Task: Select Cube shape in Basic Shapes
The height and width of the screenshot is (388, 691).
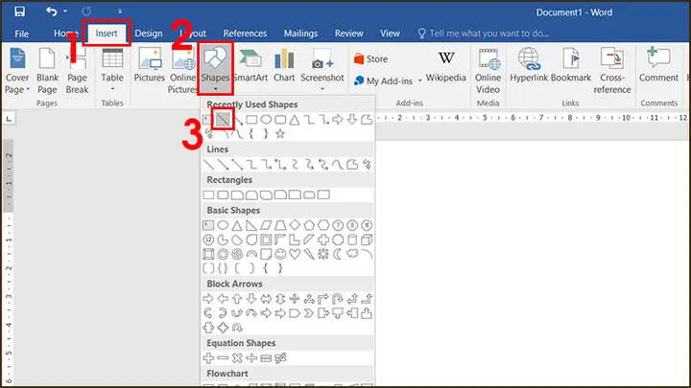Action: [x=367, y=240]
